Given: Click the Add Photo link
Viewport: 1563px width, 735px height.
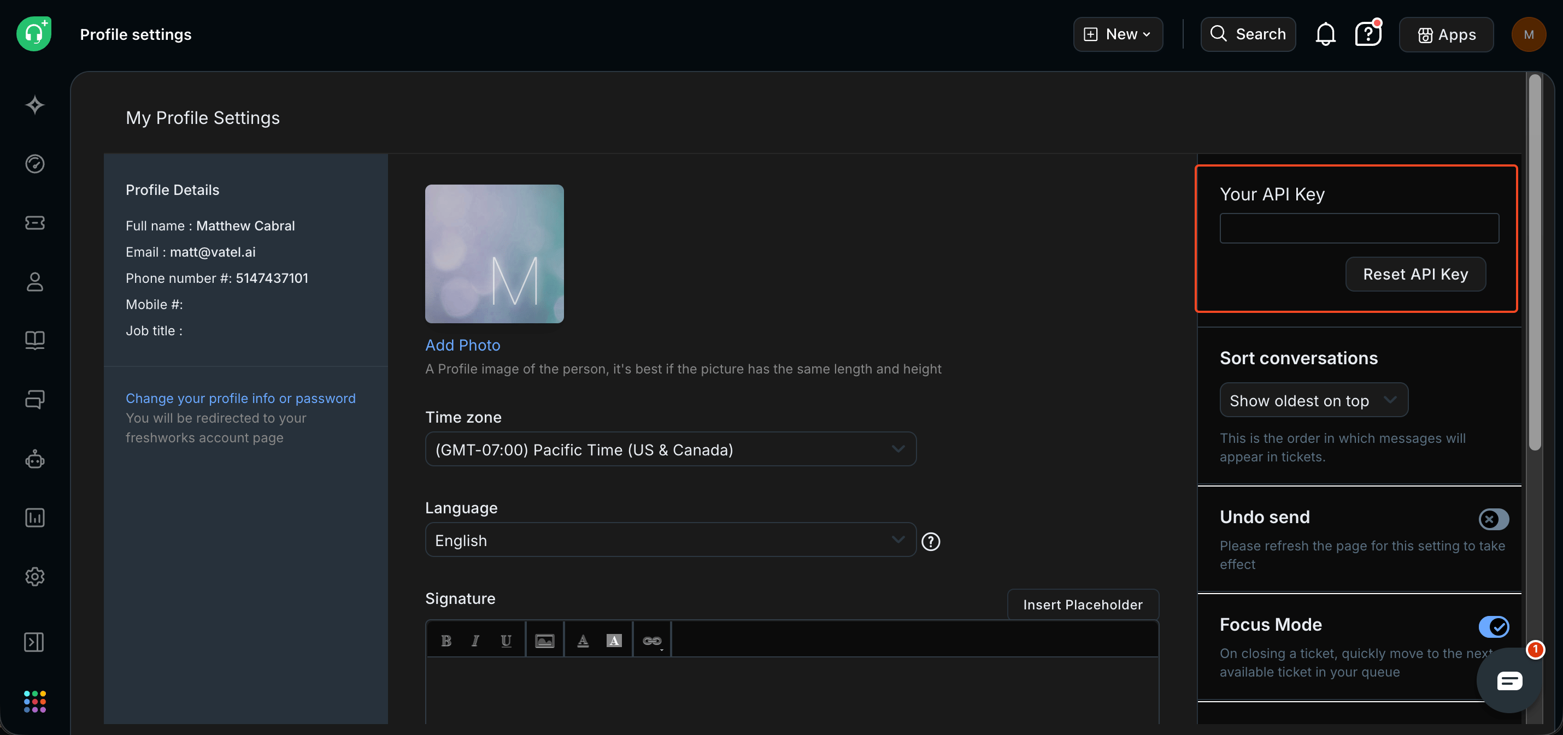Looking at the screenshot, I should [463, 345].
